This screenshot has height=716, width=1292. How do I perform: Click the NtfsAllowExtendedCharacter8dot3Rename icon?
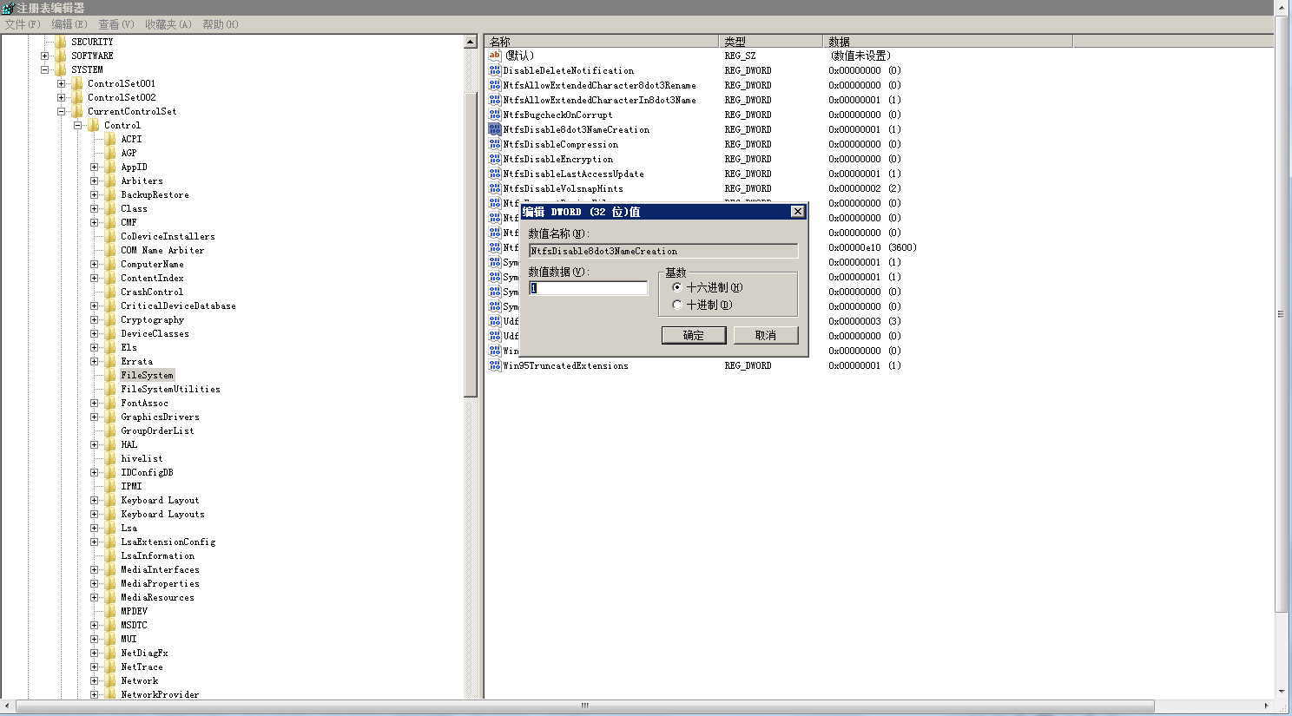[x=495, y=85]
